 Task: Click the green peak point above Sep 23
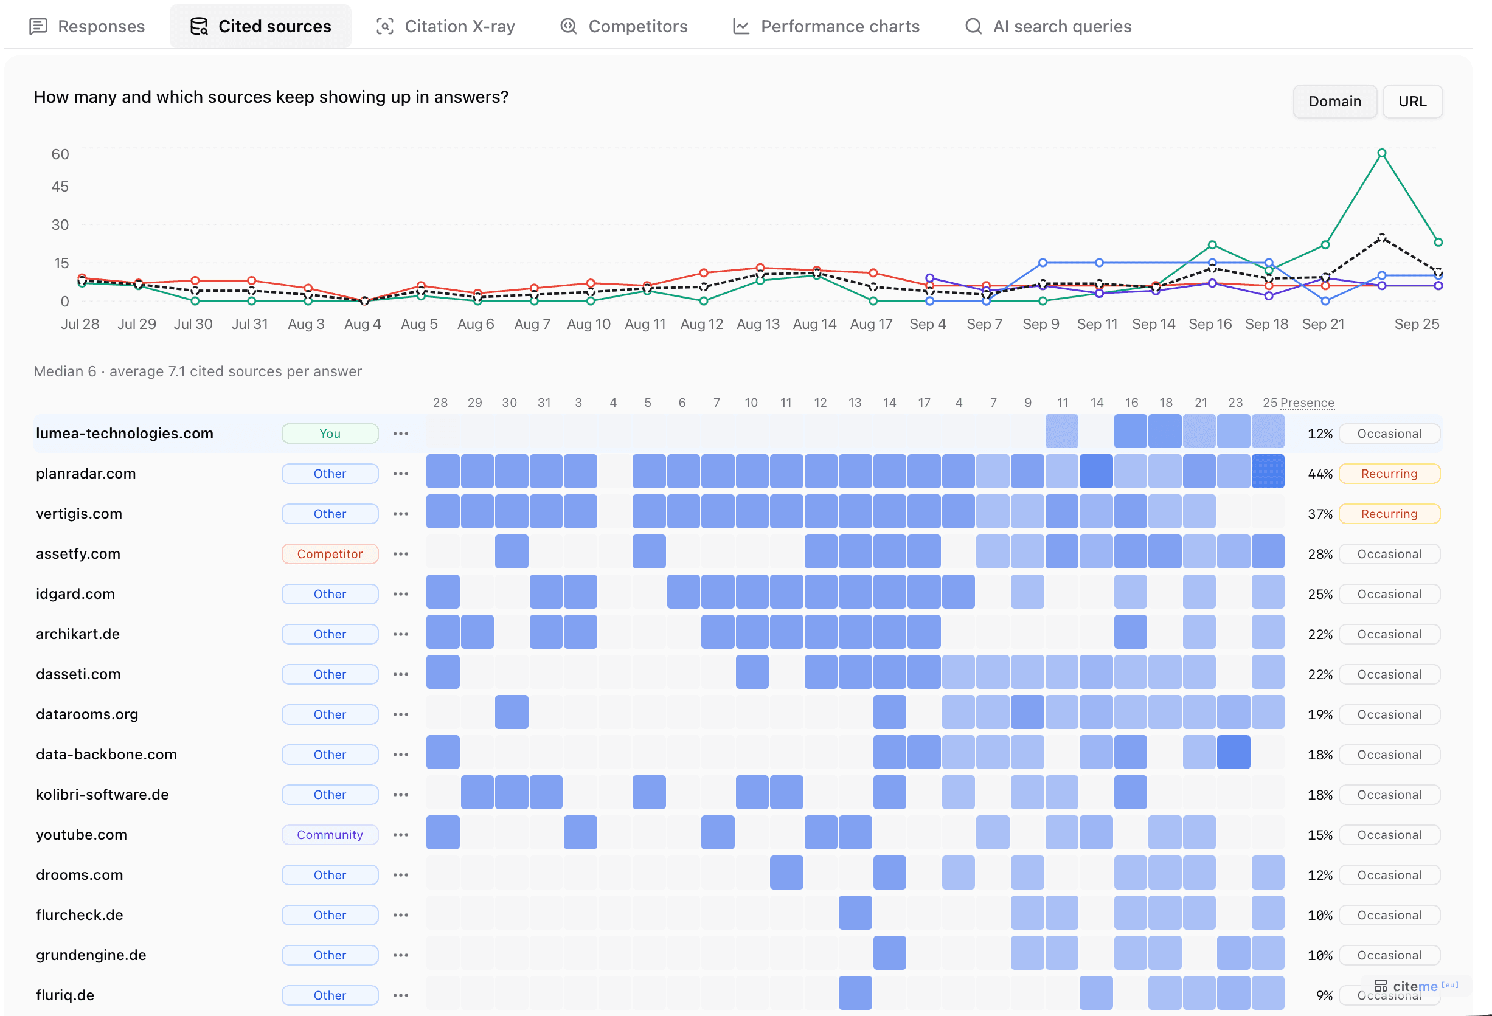coord(1381,153)
